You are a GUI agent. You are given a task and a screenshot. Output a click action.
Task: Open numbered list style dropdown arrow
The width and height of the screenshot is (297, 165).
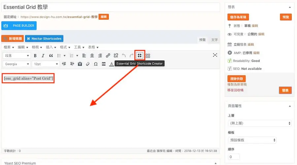coord(77,56)
